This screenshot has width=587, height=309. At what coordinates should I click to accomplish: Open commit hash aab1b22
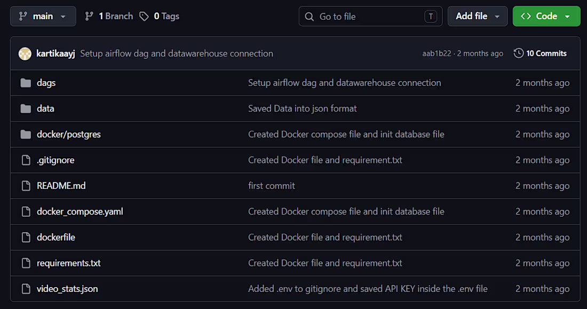point(437,53)
